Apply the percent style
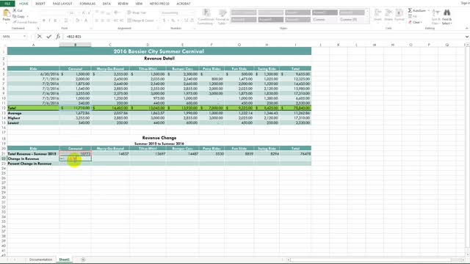Image resolution: width=470 pixels, height=264 pixels. (173, 21)
